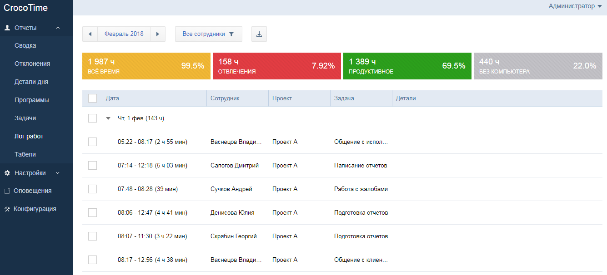Sort by the Сотрудник column header
The width and height of the screenshot is (607, 275).
pos(225,98)
